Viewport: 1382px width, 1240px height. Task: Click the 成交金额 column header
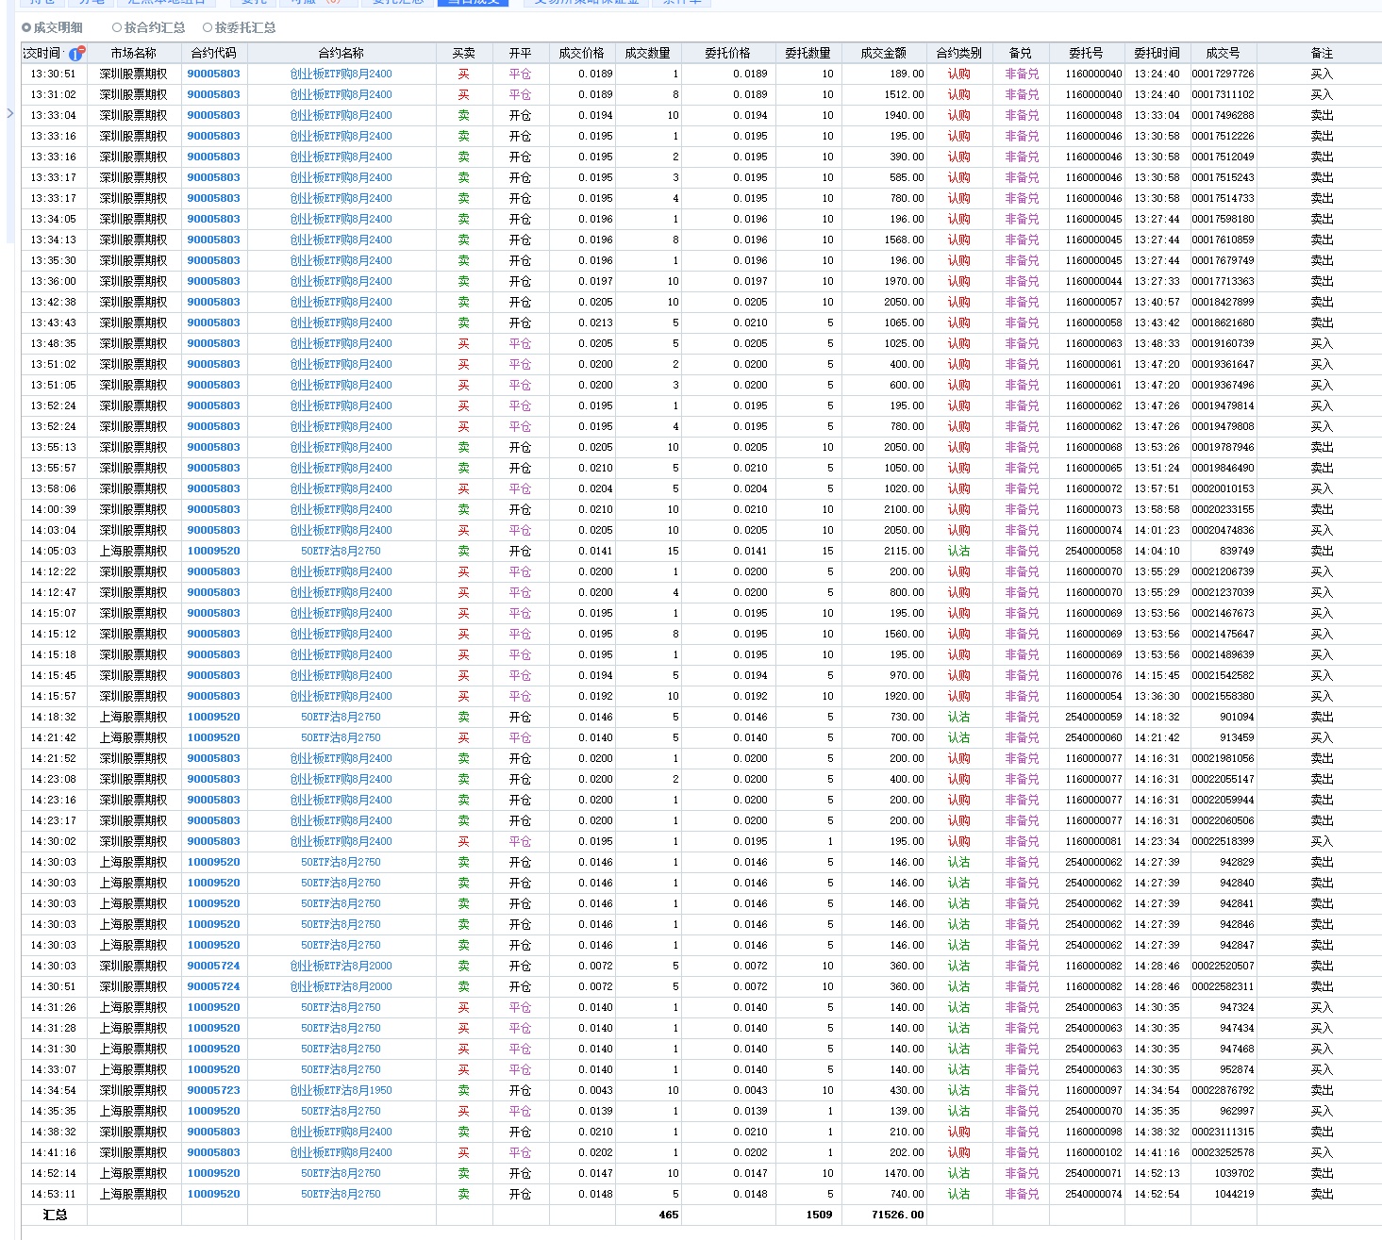pos(883,53)
